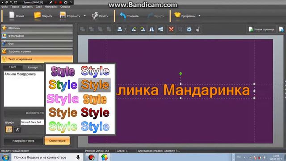286x161 pixels.
Task: Open the Шрифт font selection box
Action: pyautogui.click(x=32, y=122)
